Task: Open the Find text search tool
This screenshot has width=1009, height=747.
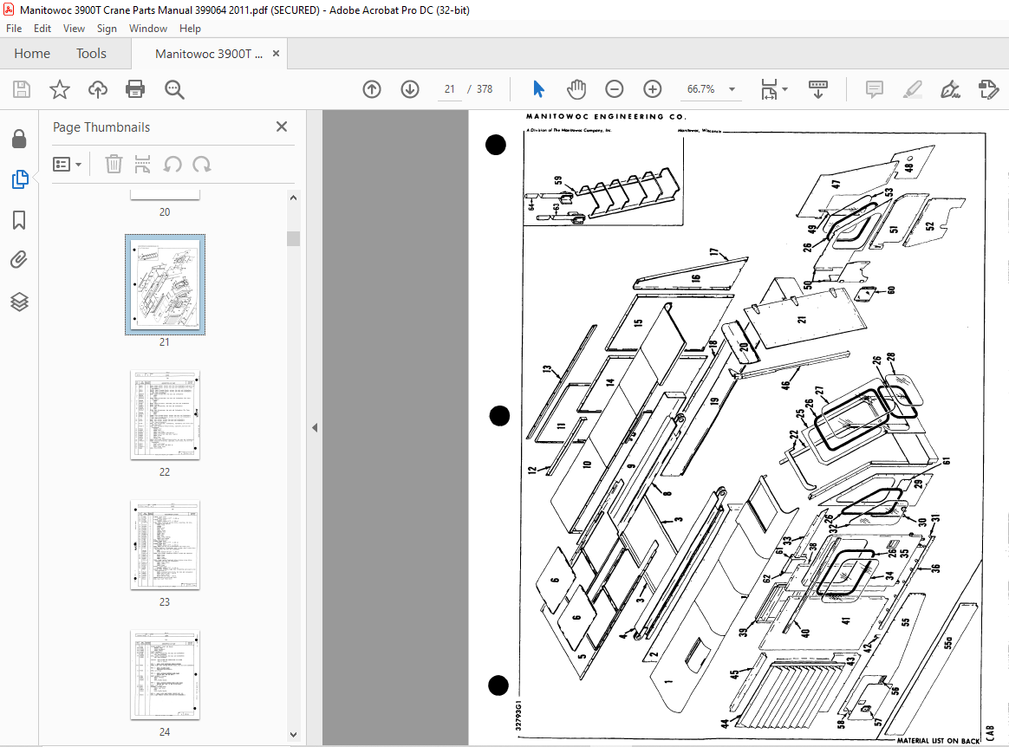Action: [174, 89]
